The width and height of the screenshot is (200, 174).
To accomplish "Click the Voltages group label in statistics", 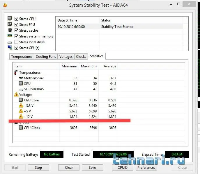I will pos(26,95).
